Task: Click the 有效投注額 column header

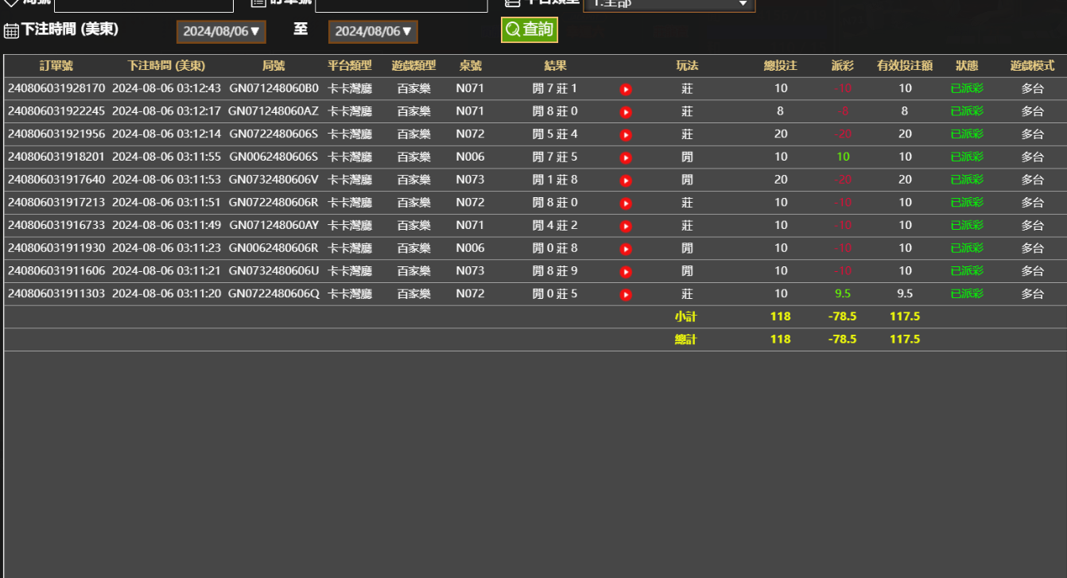Action: point(905,66)
